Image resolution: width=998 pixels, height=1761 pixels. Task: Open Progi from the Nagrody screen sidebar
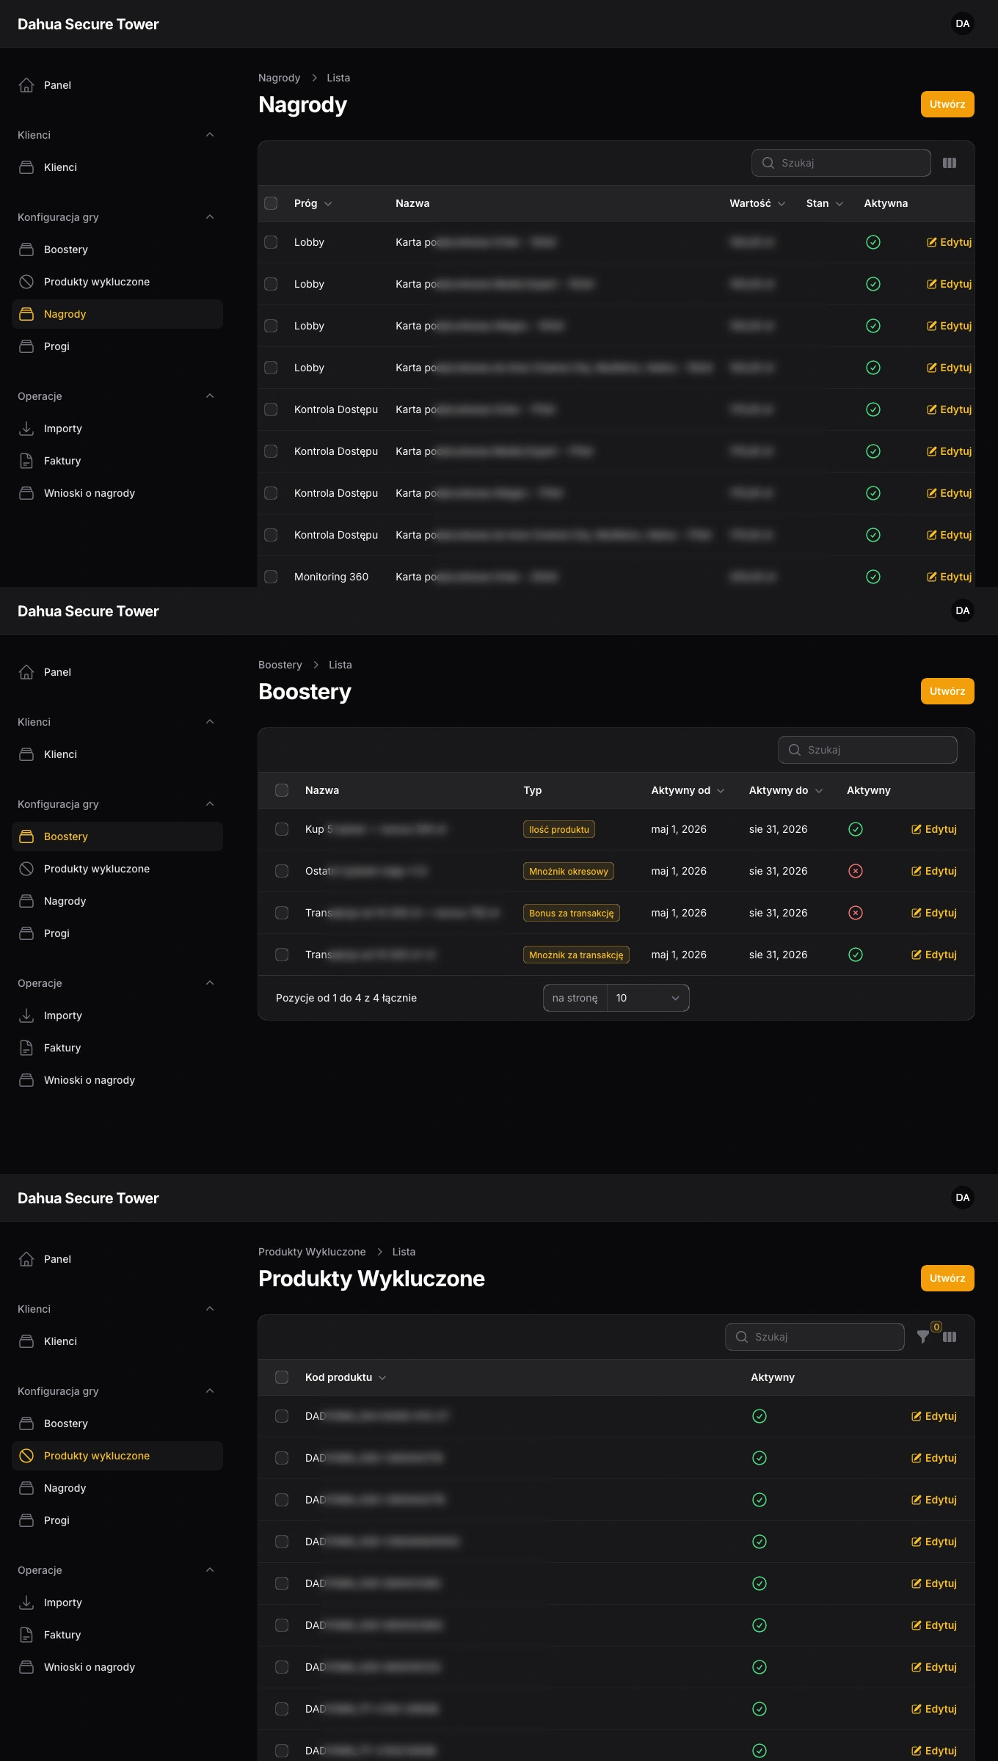(117, 346)
